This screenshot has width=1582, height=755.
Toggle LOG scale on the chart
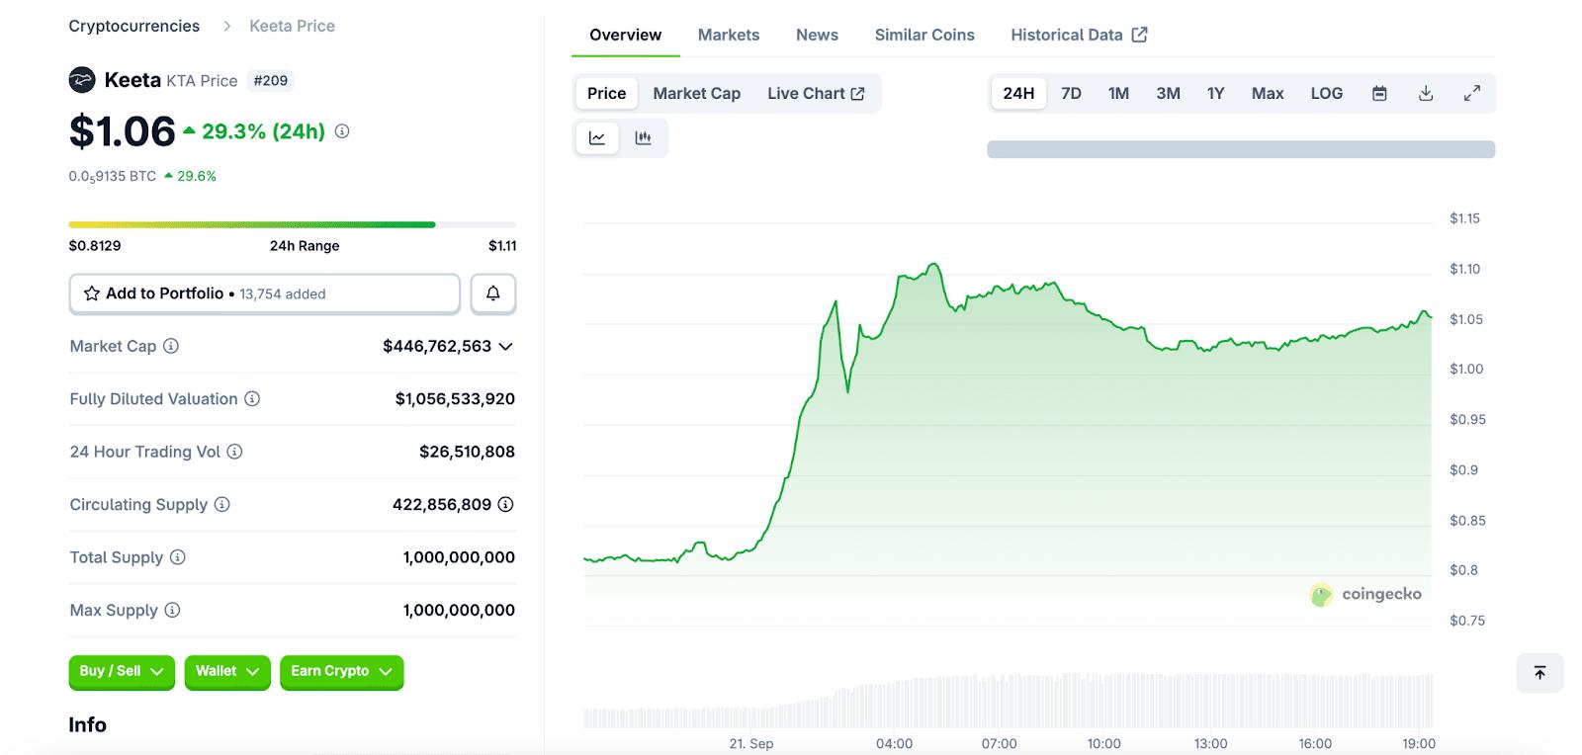click(x=1326, y=94)
